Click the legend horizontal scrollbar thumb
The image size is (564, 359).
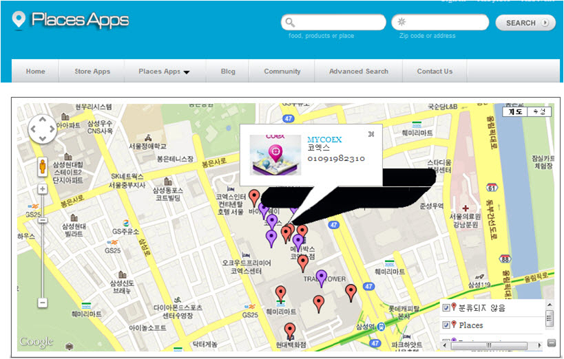coord(489,345)
